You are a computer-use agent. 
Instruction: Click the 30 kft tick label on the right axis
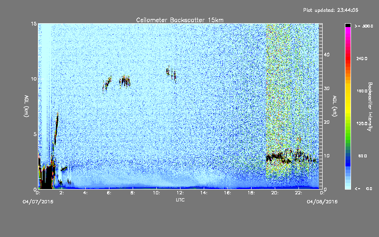[326, 88]
